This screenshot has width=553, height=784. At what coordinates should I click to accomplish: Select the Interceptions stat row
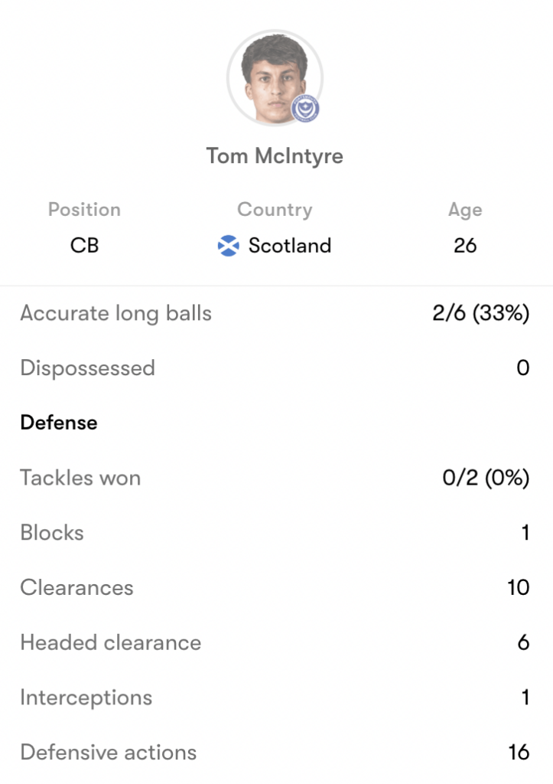coord(275,697)
